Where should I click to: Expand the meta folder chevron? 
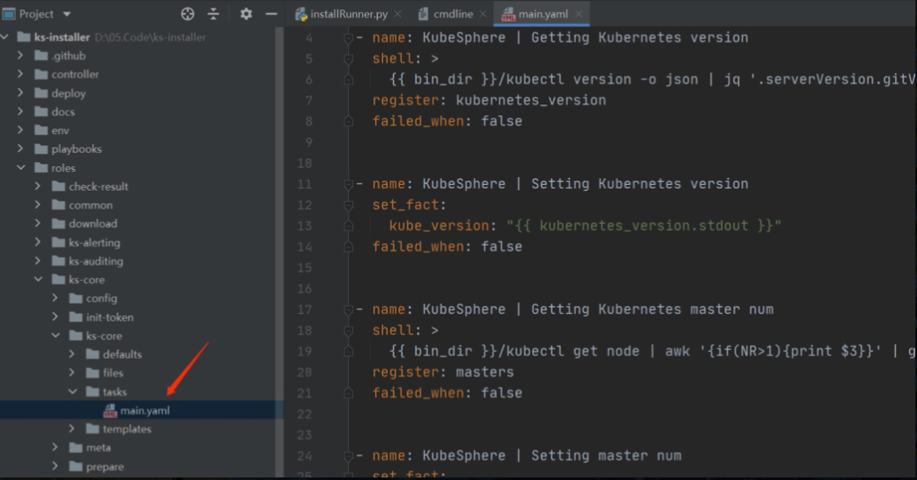point(55,447)
